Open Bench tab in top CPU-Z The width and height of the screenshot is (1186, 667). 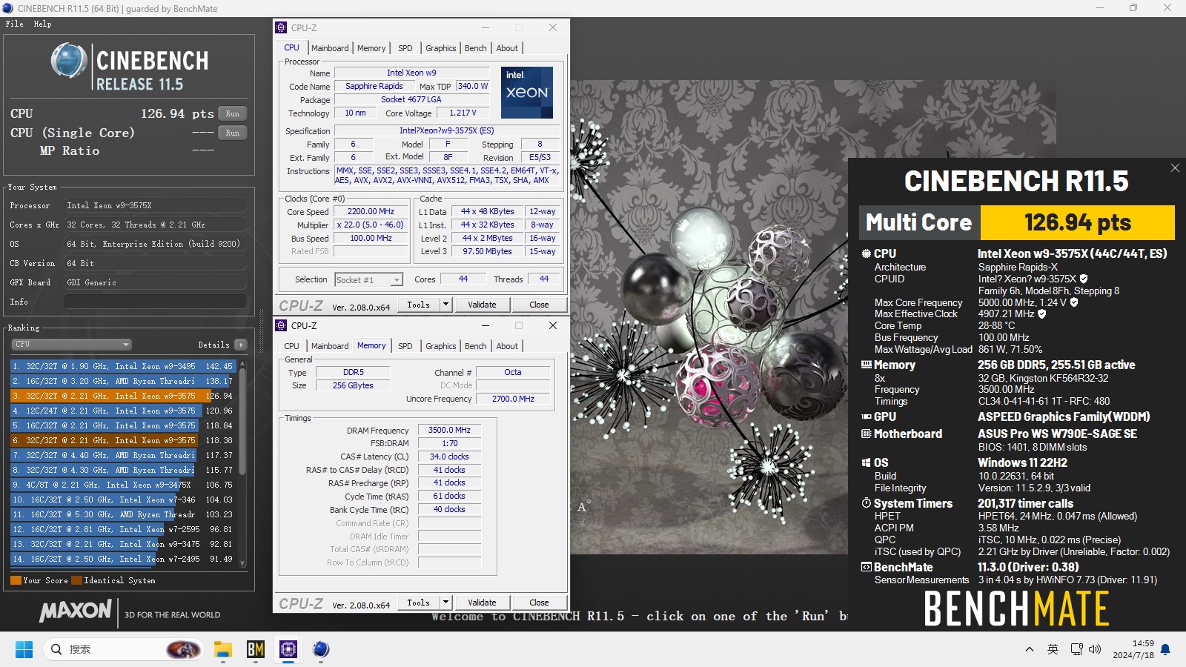click(476, 48)
